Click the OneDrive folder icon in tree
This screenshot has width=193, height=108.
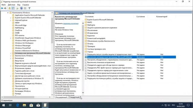13,30
